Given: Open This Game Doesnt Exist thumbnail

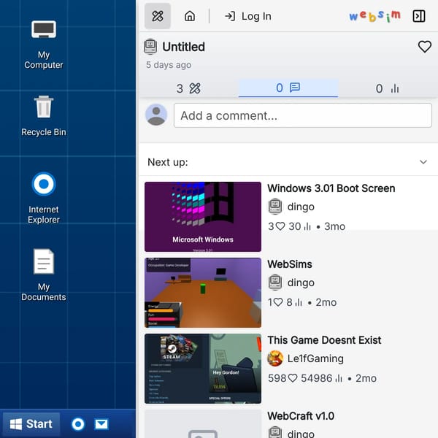Looking at the screenshot, I should coord(203,369).
